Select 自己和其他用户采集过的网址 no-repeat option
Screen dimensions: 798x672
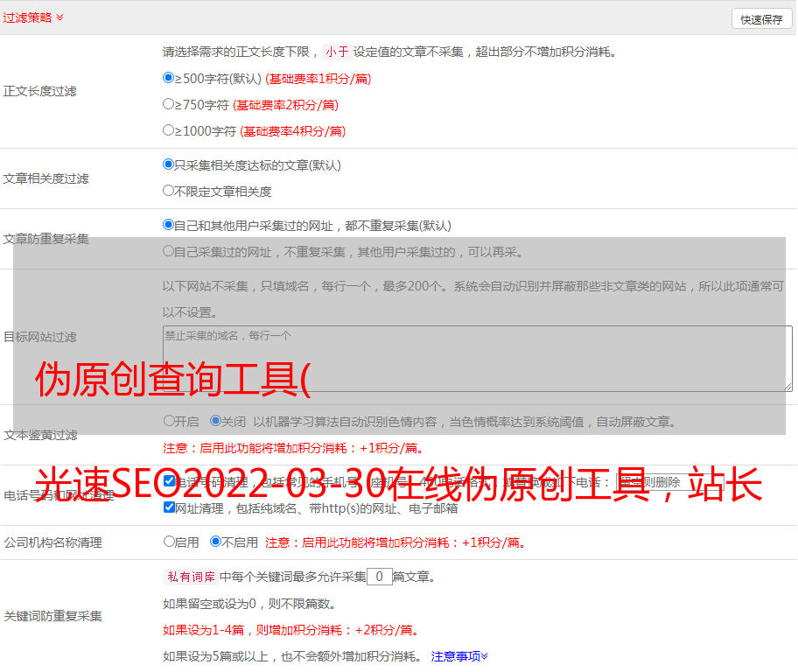click(169, 225)
